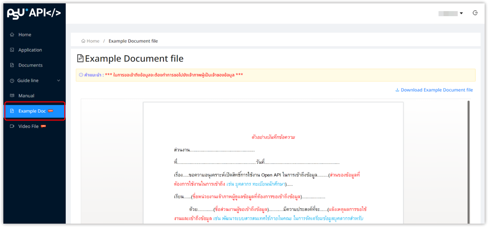
Task: Click the logout icon at top right
Action: click(475, 13)
